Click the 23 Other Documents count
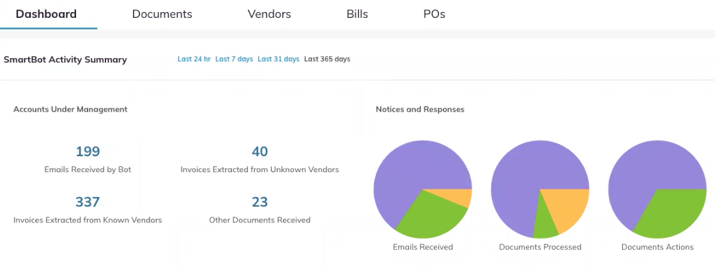Screen dimensions: 715x271 tap(259, 202)
